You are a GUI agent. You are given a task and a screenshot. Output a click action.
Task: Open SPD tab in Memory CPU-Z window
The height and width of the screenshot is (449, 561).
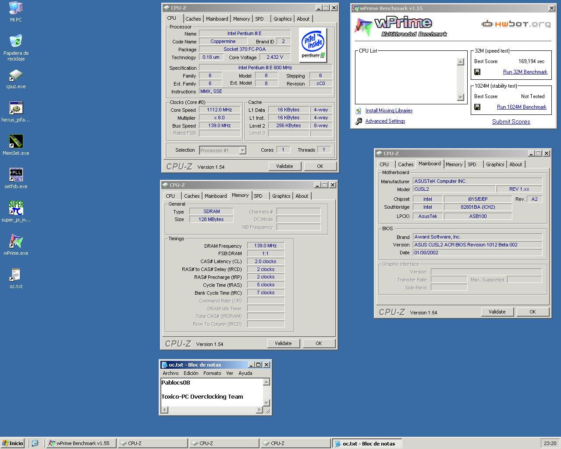pyautogui.click(x=258, y=196)
